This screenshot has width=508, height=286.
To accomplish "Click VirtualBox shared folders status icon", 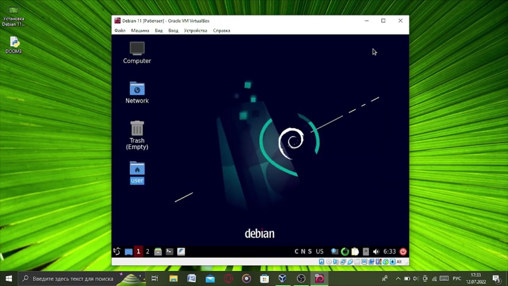I will pyautogui.click(x=357, y=262).
